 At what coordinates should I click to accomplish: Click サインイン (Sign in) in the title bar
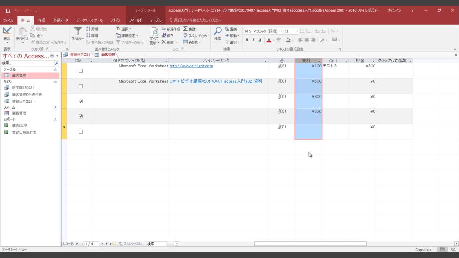click(394, 10)
